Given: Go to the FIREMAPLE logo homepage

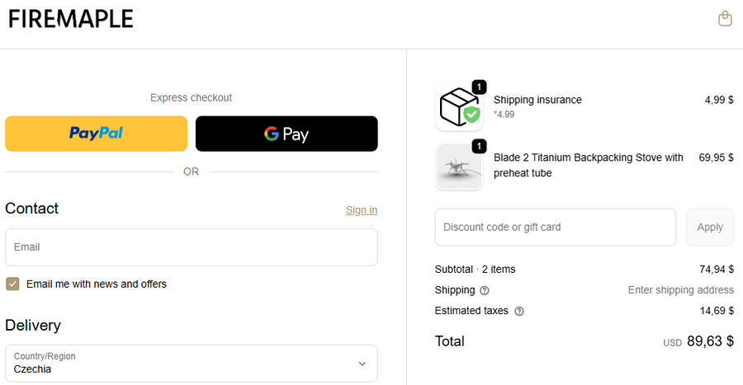Looking at the screenshot, I should [x=71, y=19].
